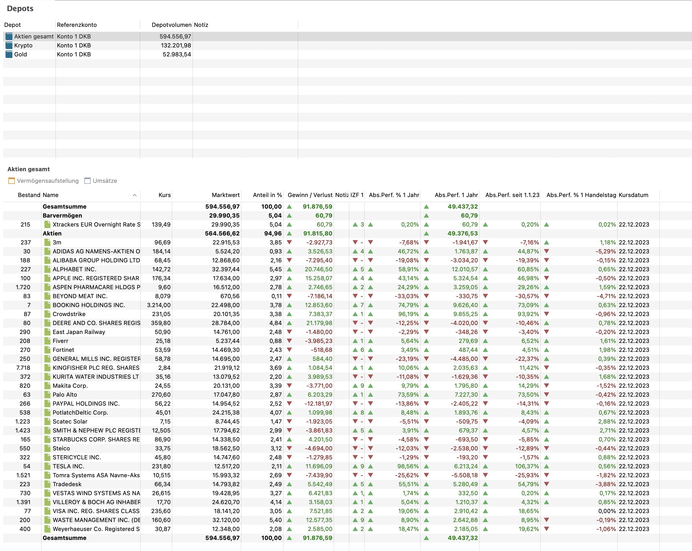
Task: Select the Aktien gesamt depot icon
Action: click(9, 37)
